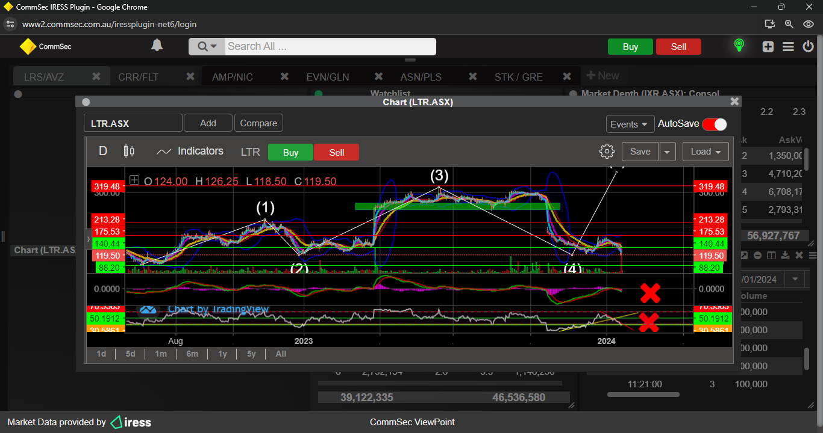Viewport: 823px width, 433px height.
Task: Click the add widget plus icon
Action: [x=768, y=47]
